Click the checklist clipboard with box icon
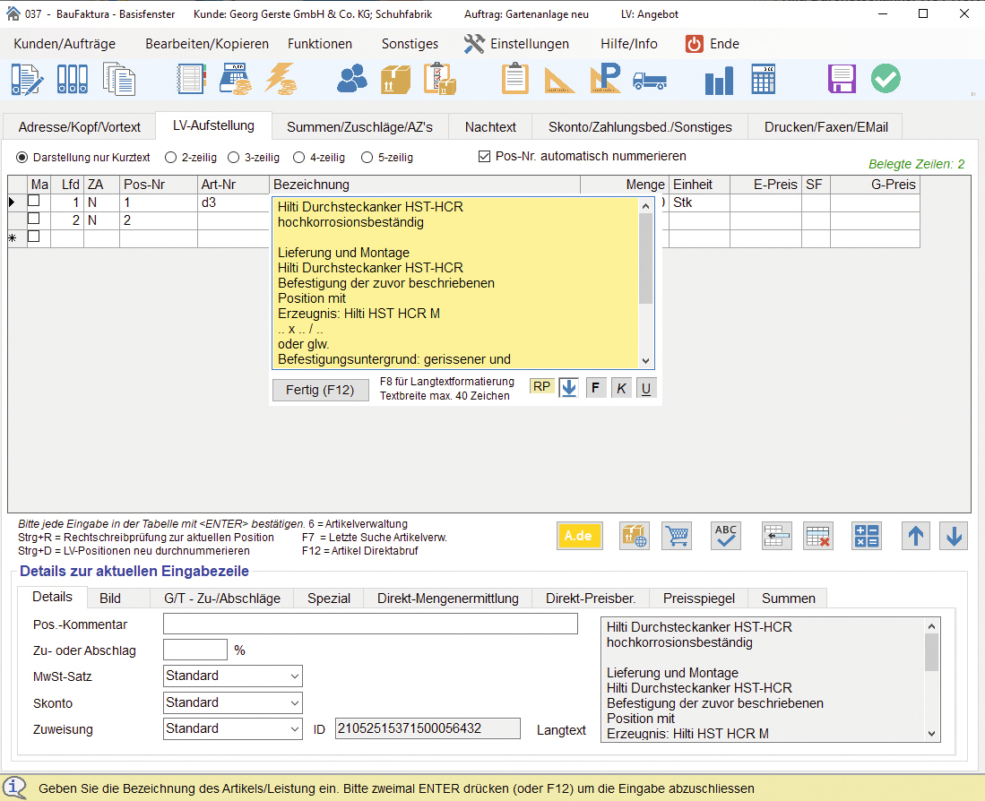The width and height of the screenshot is (985, 801). 440,80
